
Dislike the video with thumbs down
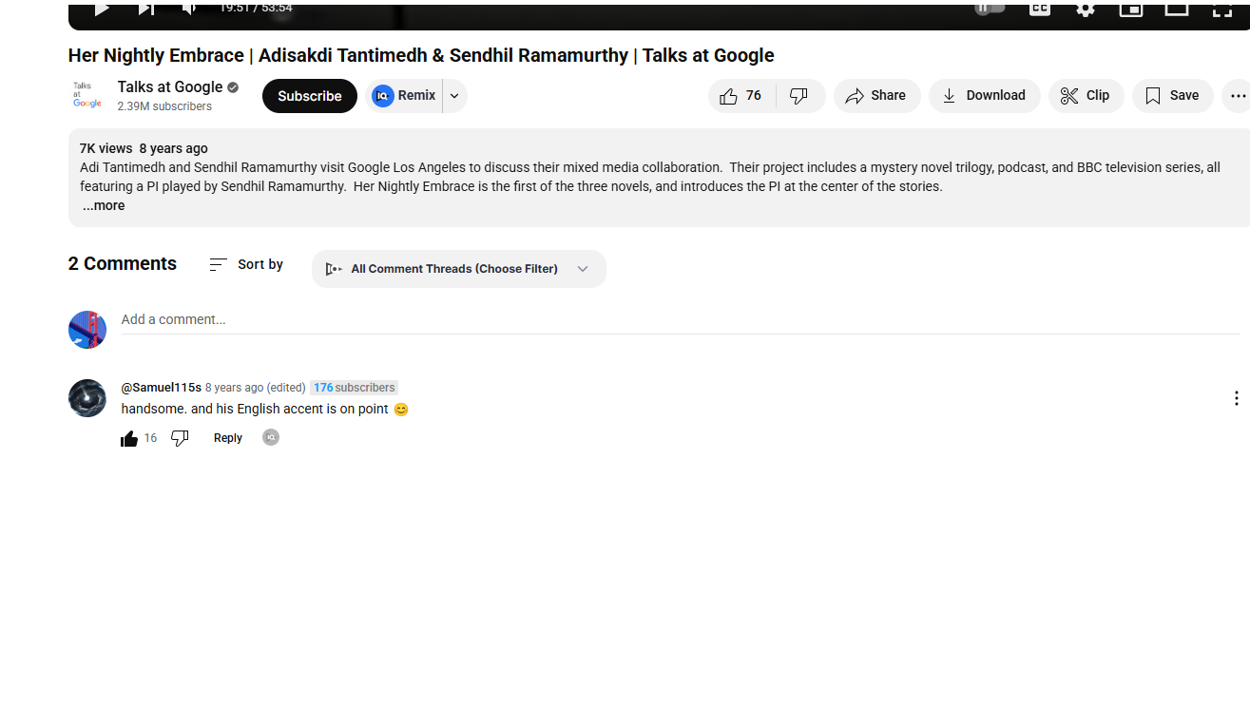(x=800, y=96)
